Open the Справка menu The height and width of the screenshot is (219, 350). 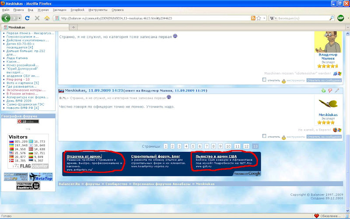click(x=117, y=10)
